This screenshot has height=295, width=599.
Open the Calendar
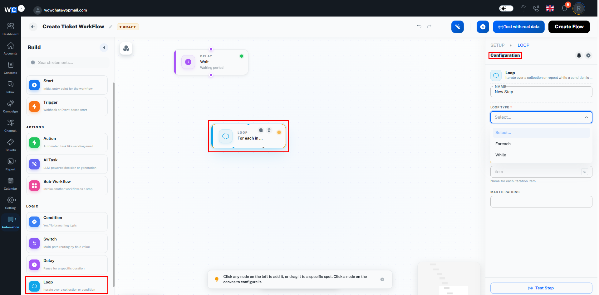10,183
